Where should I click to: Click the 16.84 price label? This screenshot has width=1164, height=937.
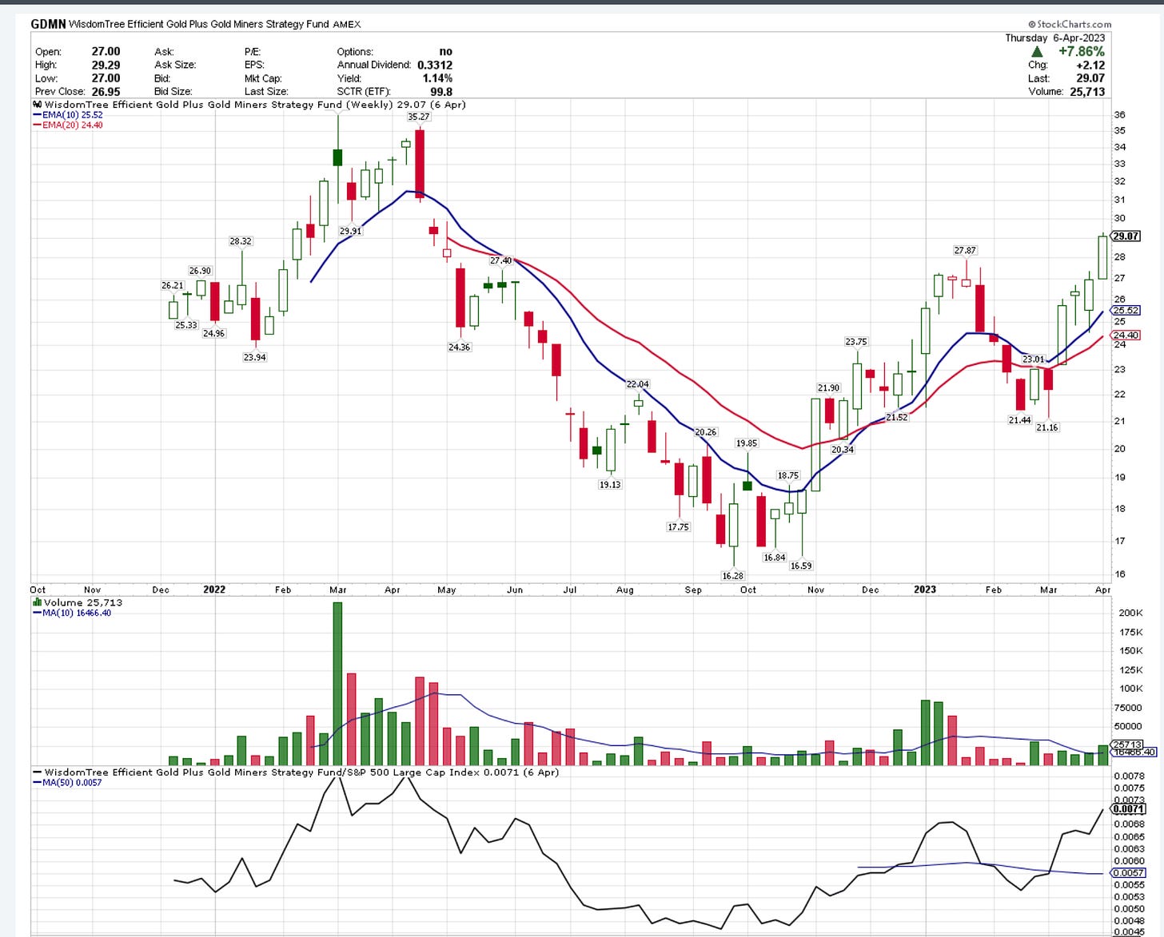coord(774,558)
